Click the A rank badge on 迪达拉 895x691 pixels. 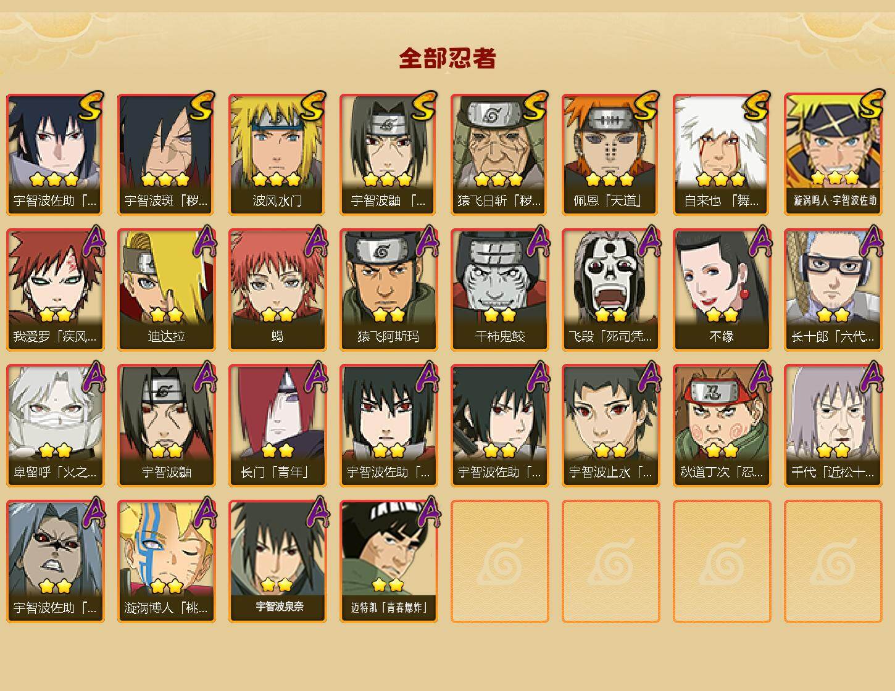[x=204, y=241]
